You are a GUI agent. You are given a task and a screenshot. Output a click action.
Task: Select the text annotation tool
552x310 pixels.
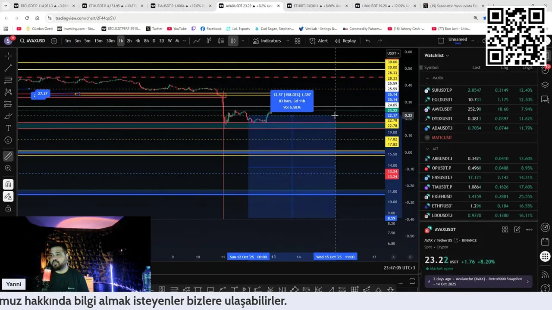pos(8,128)
